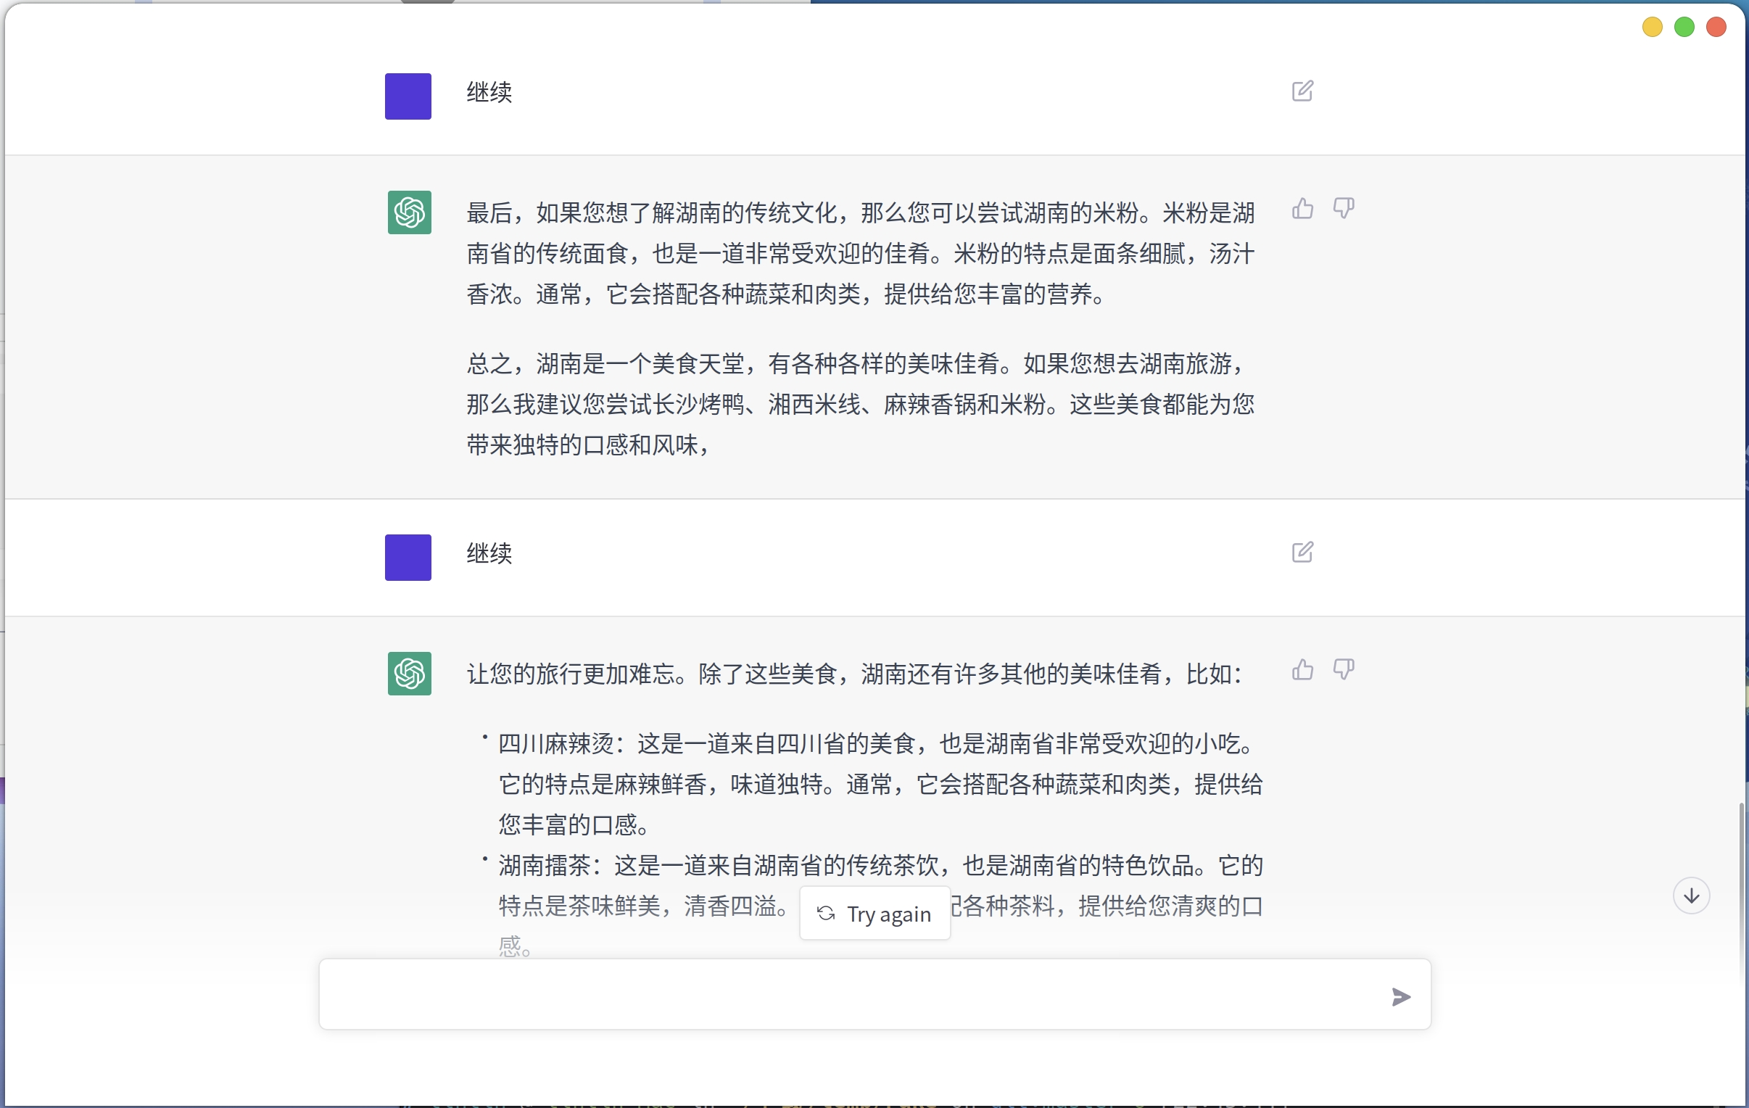
Task: Thumbs down the 米粉 response
Action: (x=1343, y=209)
